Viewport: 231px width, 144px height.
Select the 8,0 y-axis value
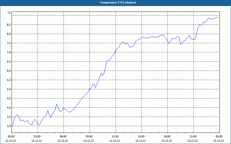pos(9,34)
